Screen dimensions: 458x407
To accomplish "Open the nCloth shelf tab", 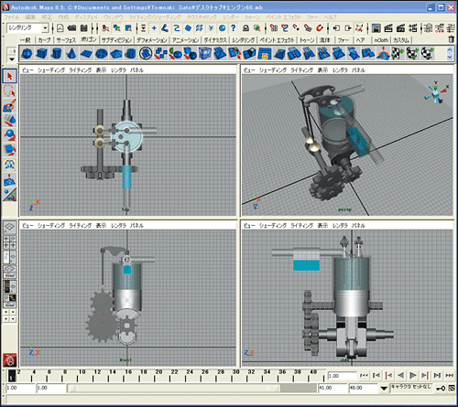I will coord(381,40).
